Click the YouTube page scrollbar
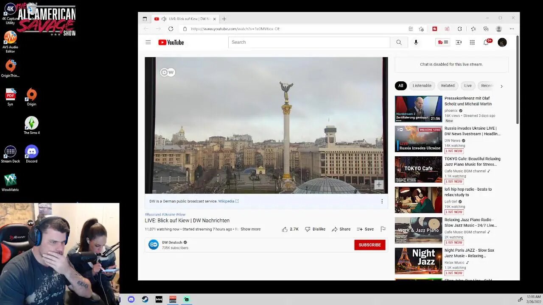This screenshot has height=305, width=543. tap(518, 80)
